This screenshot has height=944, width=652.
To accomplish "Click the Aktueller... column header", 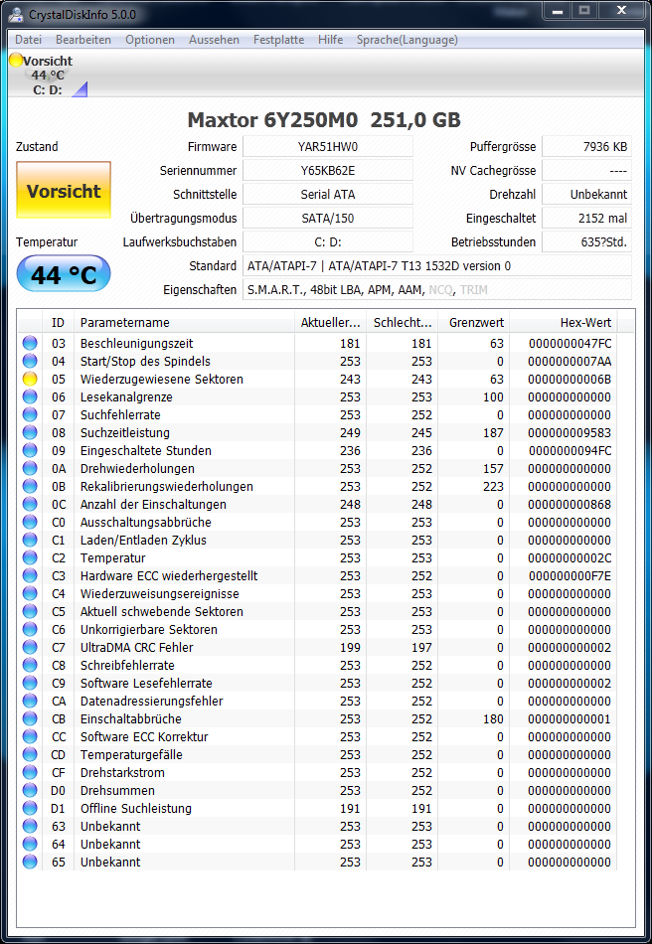I will (331, 322).
